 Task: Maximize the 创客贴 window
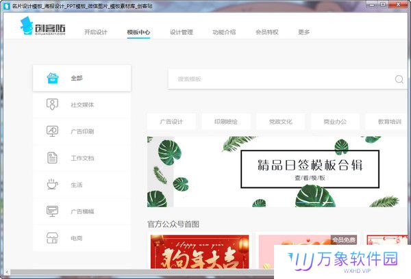(x=383, y=5)
